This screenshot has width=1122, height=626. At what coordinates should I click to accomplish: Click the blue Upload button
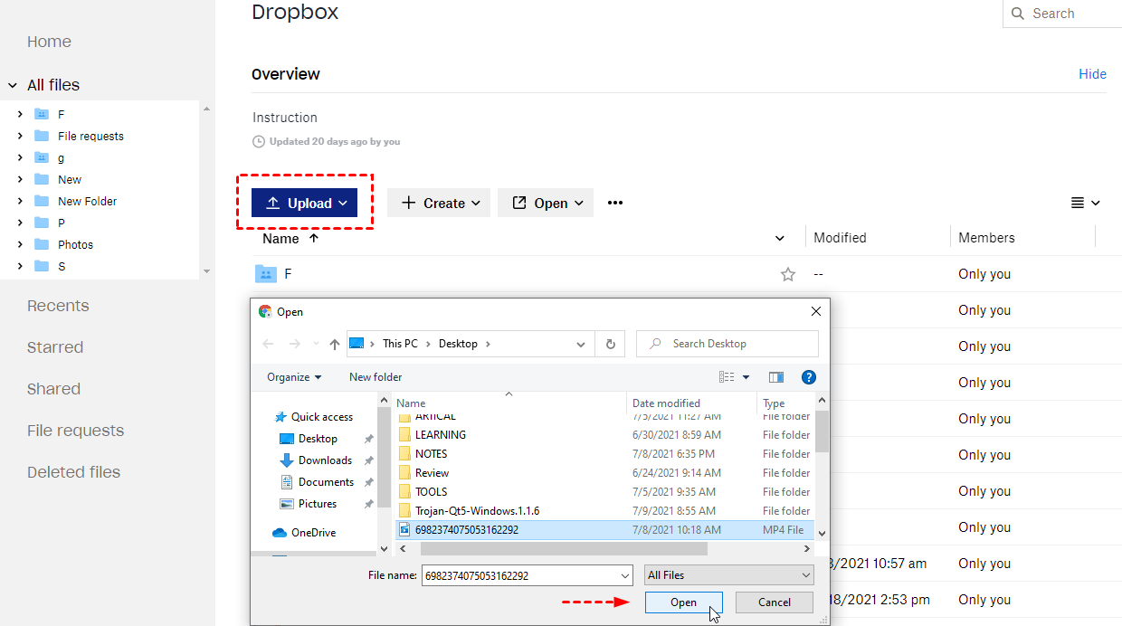click(x=304, y=203)
